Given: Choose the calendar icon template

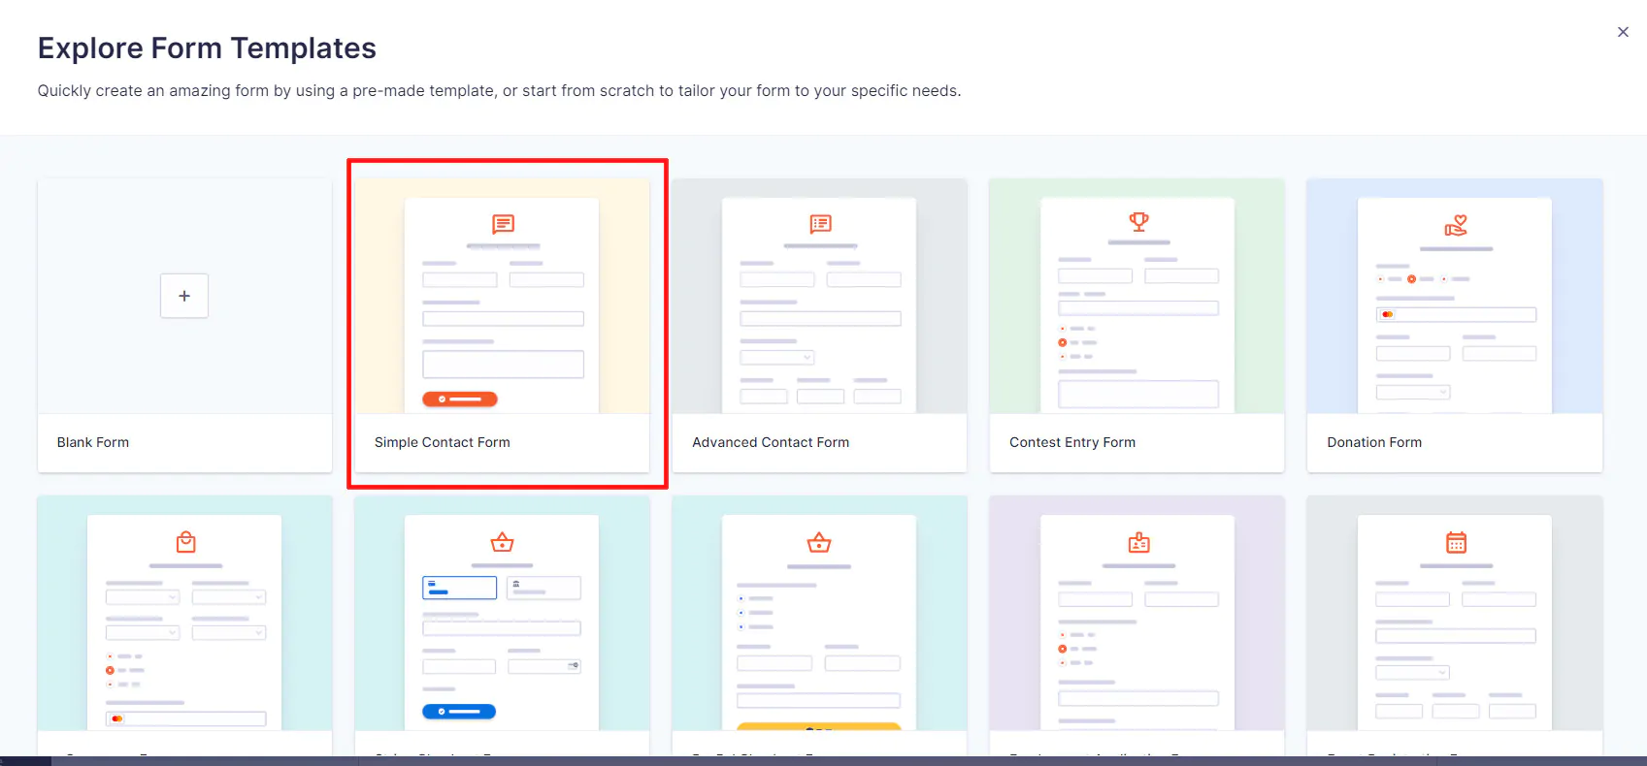Looking at the screenshot, I should coord(1456,542).
